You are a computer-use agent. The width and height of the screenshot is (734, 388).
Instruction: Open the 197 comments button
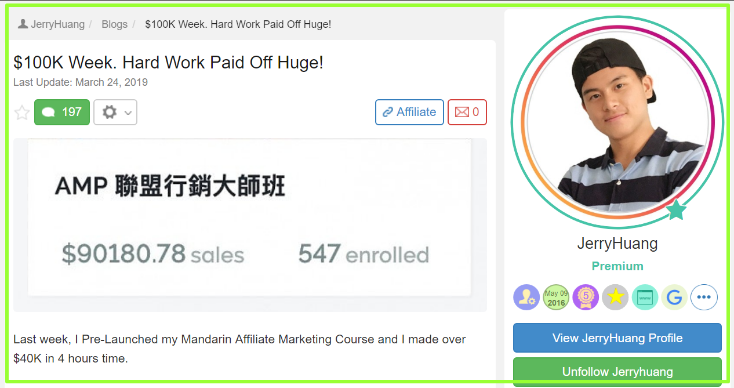pyautogui.click(x=62, y=112)
